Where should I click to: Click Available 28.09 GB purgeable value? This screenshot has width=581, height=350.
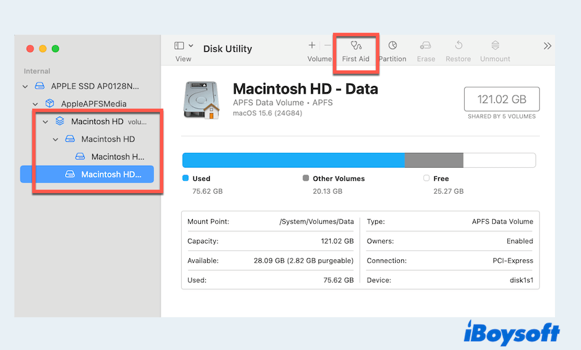coord(303,261)
